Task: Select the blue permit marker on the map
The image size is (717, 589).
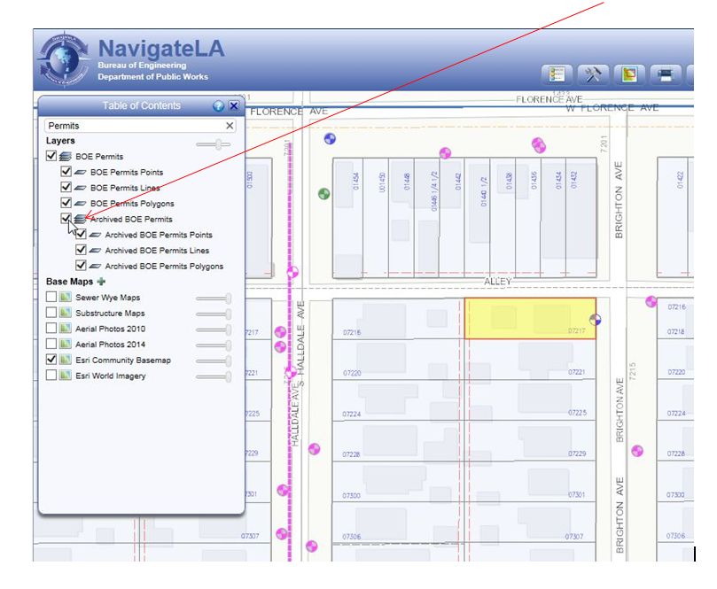Action: click(330, 138)
